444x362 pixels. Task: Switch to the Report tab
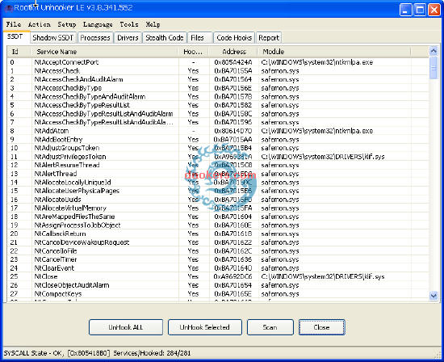[x=269, y=38]
